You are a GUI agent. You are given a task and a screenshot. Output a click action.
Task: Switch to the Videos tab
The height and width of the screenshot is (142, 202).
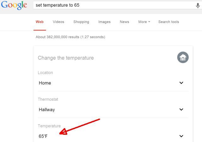pos(58,22)
